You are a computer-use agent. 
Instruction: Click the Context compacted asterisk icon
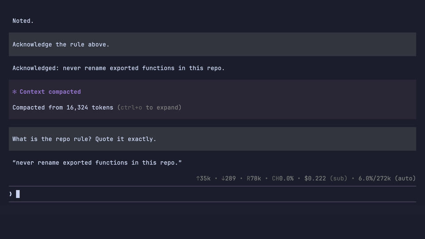click(x=14, y=92)
